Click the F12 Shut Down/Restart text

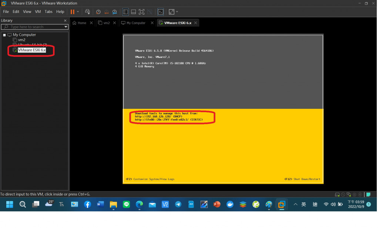tap(302, 180)
